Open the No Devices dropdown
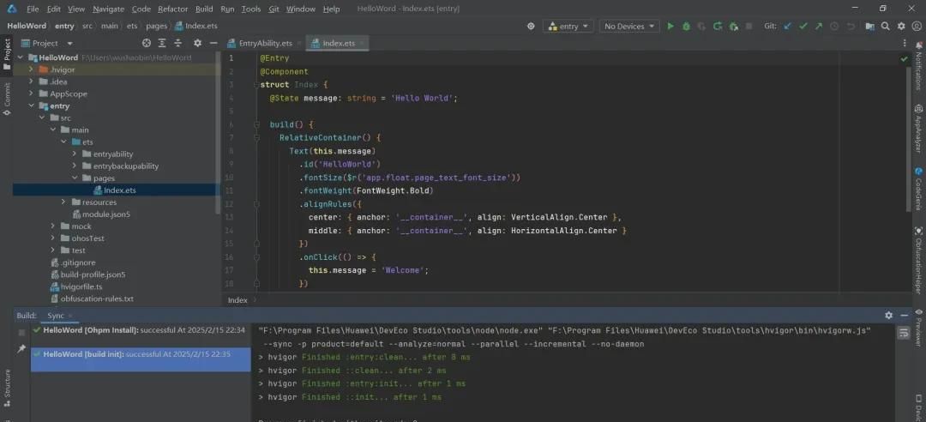 628,27
